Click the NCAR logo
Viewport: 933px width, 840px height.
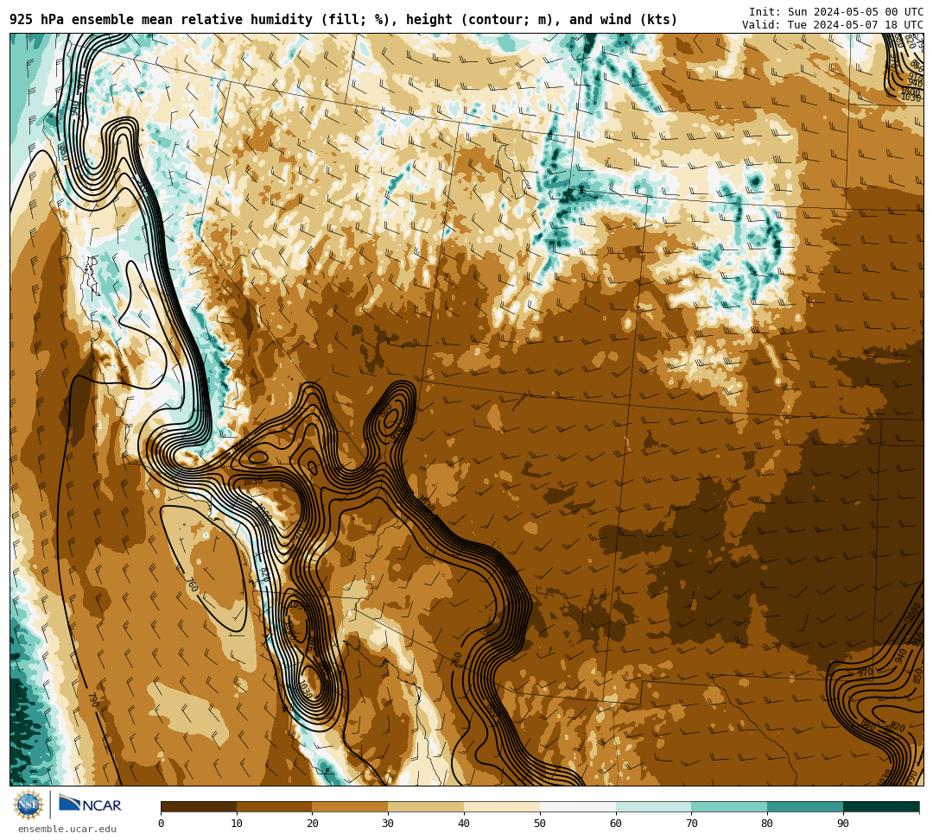coord(90,805)
